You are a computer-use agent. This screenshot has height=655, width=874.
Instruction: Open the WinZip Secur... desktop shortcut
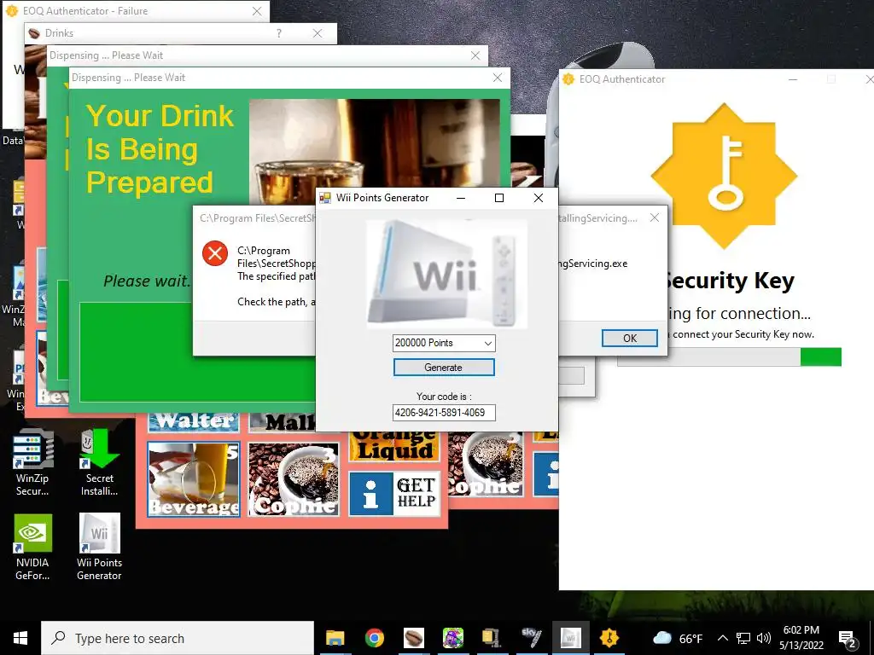pyautogui.click(x=32, y=462)
